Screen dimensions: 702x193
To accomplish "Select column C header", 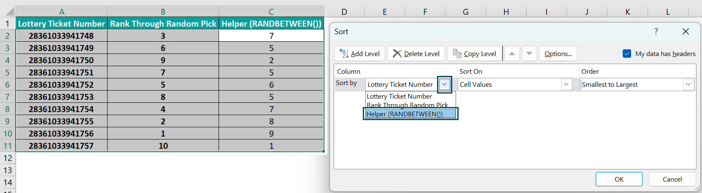I will pyautogui.click(x=271, y=11).
